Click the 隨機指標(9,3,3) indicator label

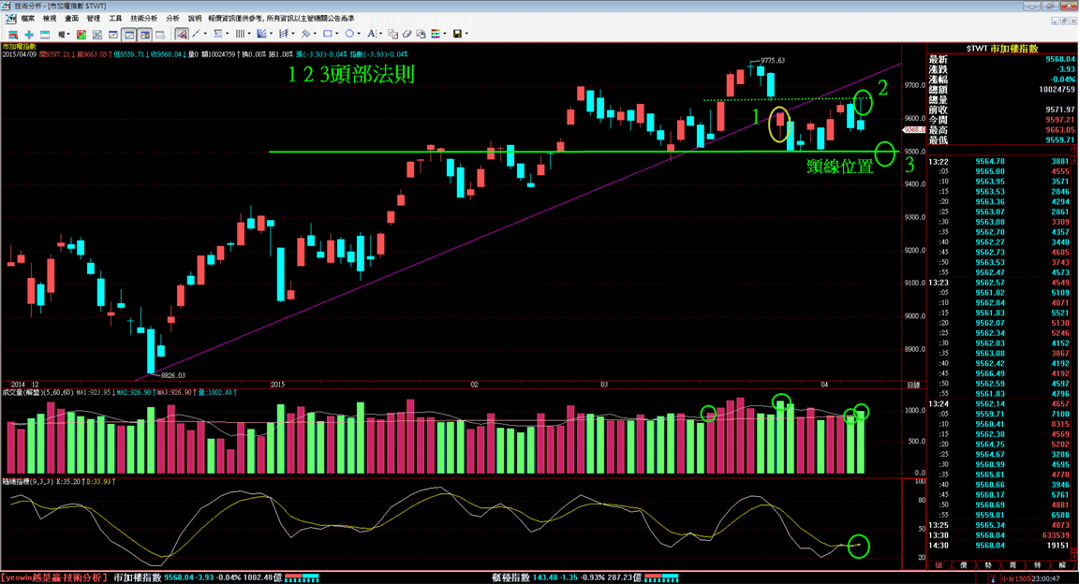(27, 482)
